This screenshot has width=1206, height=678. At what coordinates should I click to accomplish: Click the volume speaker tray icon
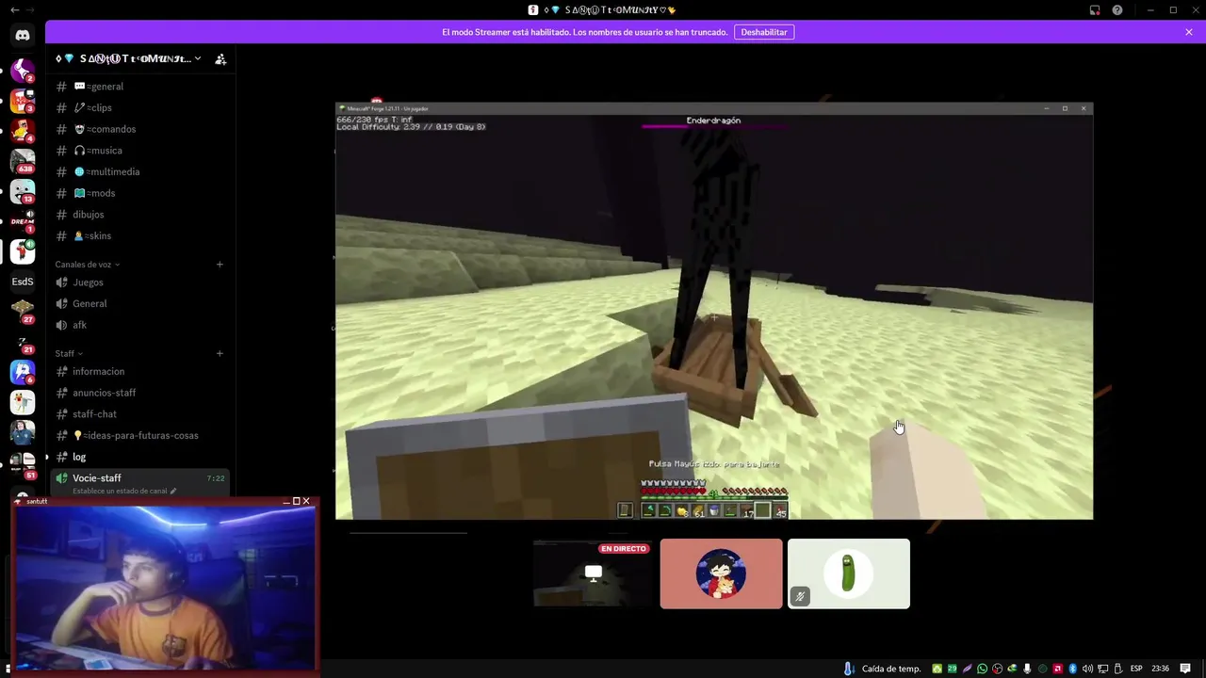(x=1087, y=669)
